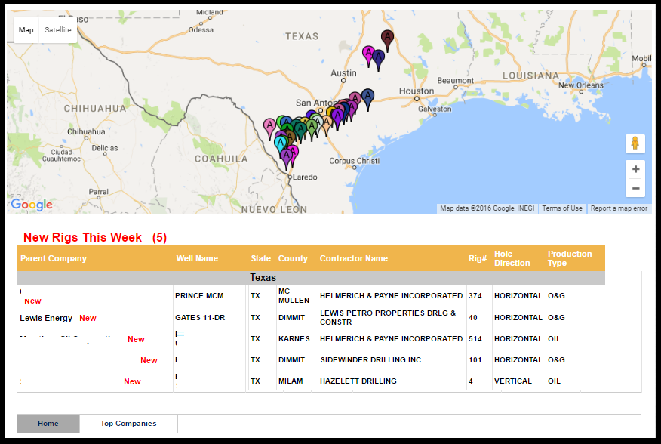Click the KARNES county cell

point(294,339)
